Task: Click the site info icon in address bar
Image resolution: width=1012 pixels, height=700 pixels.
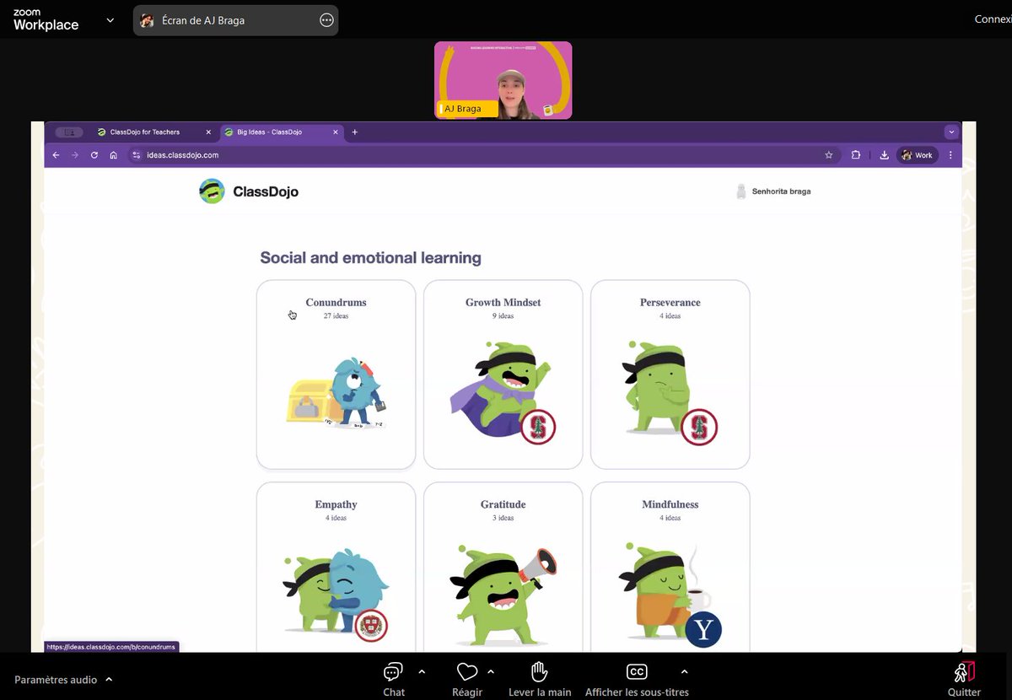Action: pyautogui.click(x=135, y=155)
